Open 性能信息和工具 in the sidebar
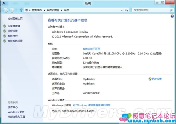The height and width of the screenshot is (124, 176). click(x=16, y=117)
